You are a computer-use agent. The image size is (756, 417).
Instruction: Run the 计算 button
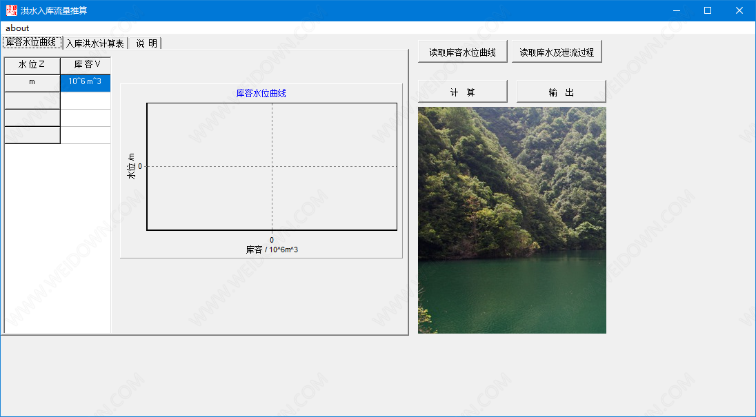[x=462, y=92]
